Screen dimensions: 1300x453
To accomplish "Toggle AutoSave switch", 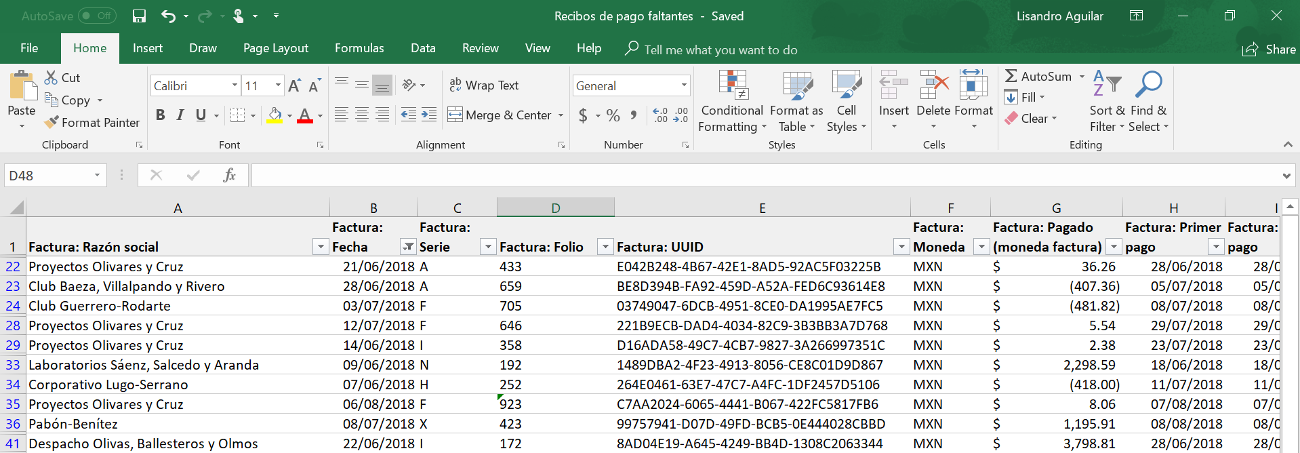I will pyautogui.click(x=97, y=16).
